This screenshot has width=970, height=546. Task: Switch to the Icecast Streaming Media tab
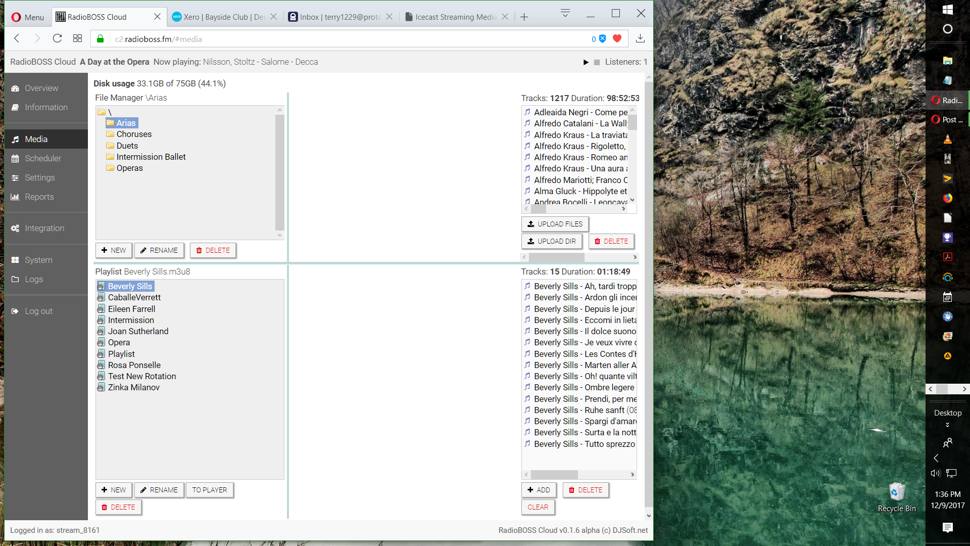click(x=455, y=17)
